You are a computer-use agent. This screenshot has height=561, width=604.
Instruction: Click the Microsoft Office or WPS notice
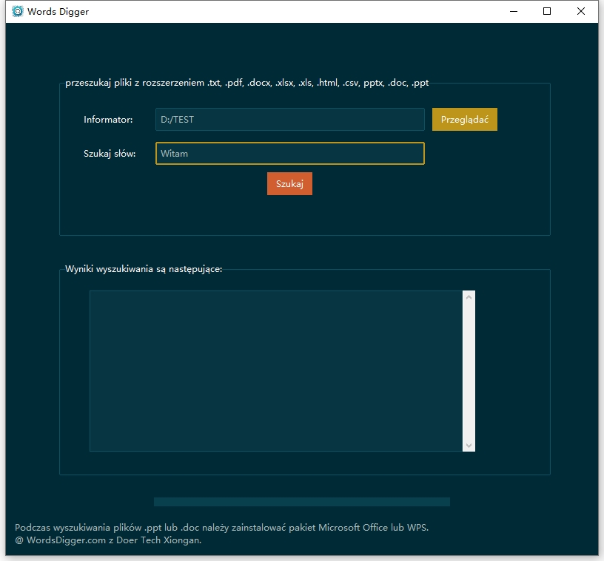pyautogui.click(x=222, y=528)
